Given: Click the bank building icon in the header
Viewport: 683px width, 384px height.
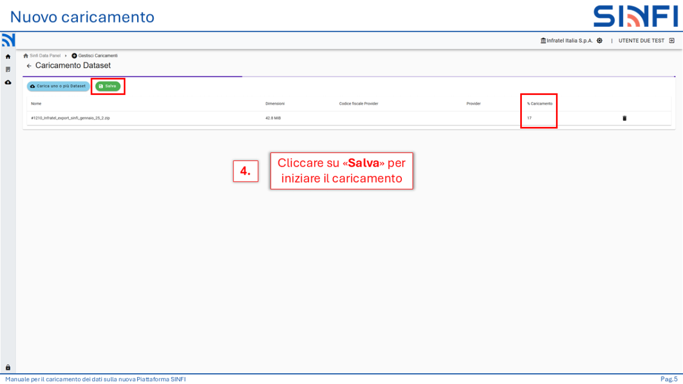Looking at the screenshot, I should 543,41.
